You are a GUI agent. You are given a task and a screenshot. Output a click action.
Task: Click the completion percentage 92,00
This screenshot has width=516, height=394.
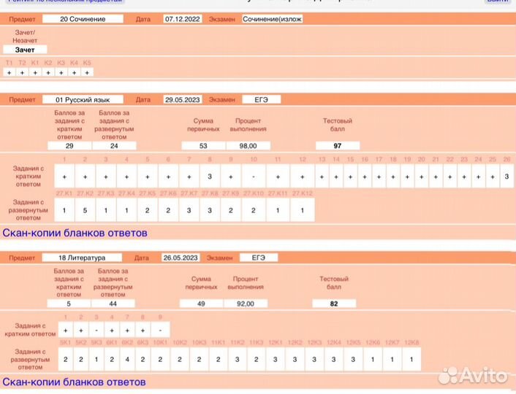[x=246, y=304]
